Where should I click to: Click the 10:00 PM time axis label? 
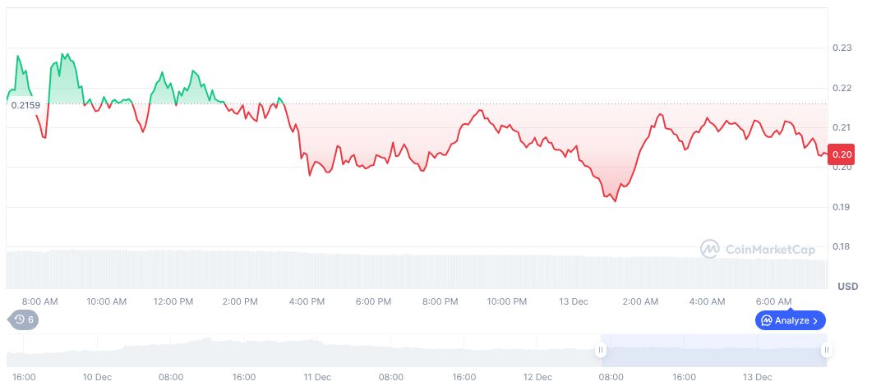coord(508,301)
